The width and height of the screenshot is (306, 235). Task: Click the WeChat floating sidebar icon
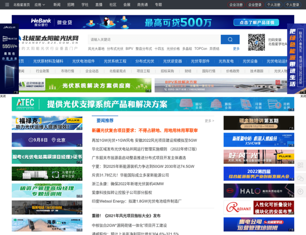click(300, 179)
